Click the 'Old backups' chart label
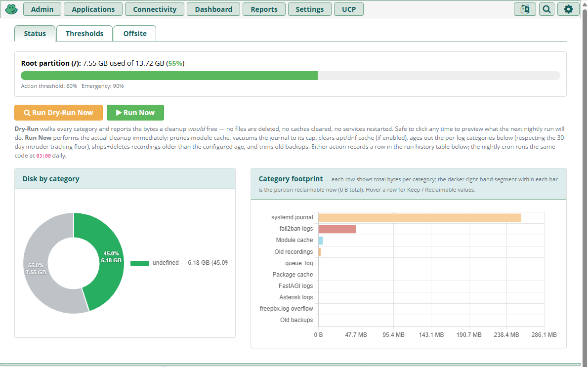The image size is (588, 367). point(296,320)
